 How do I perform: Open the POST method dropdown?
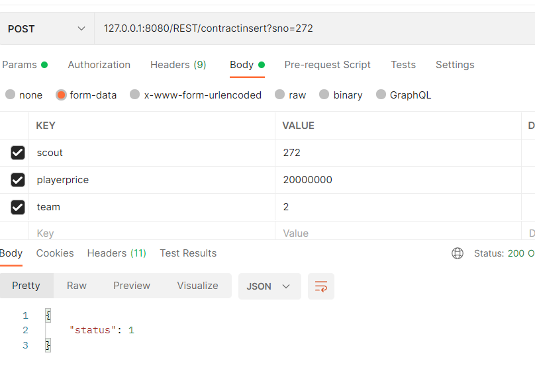[47, 28]
